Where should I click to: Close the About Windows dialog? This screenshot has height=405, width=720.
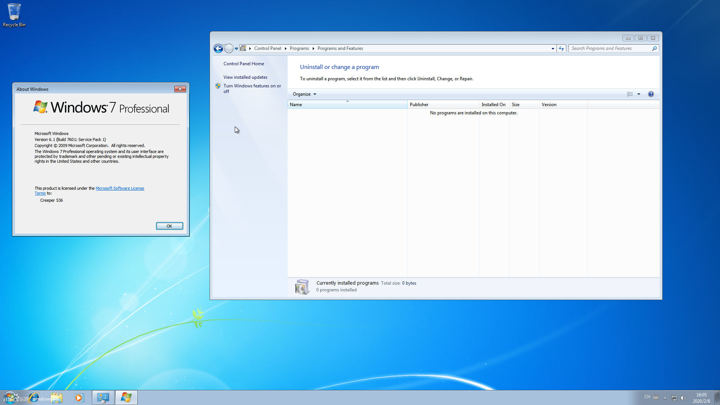tap(180, 89)
